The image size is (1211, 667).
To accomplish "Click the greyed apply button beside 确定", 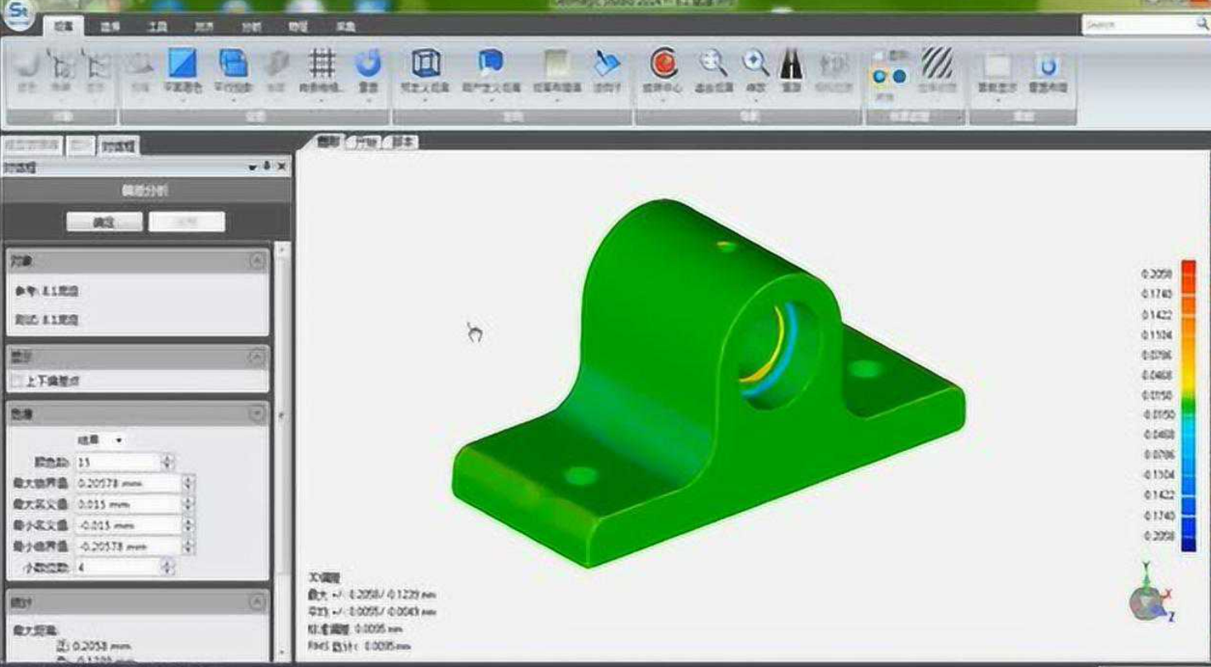I will tap(187, 222).
